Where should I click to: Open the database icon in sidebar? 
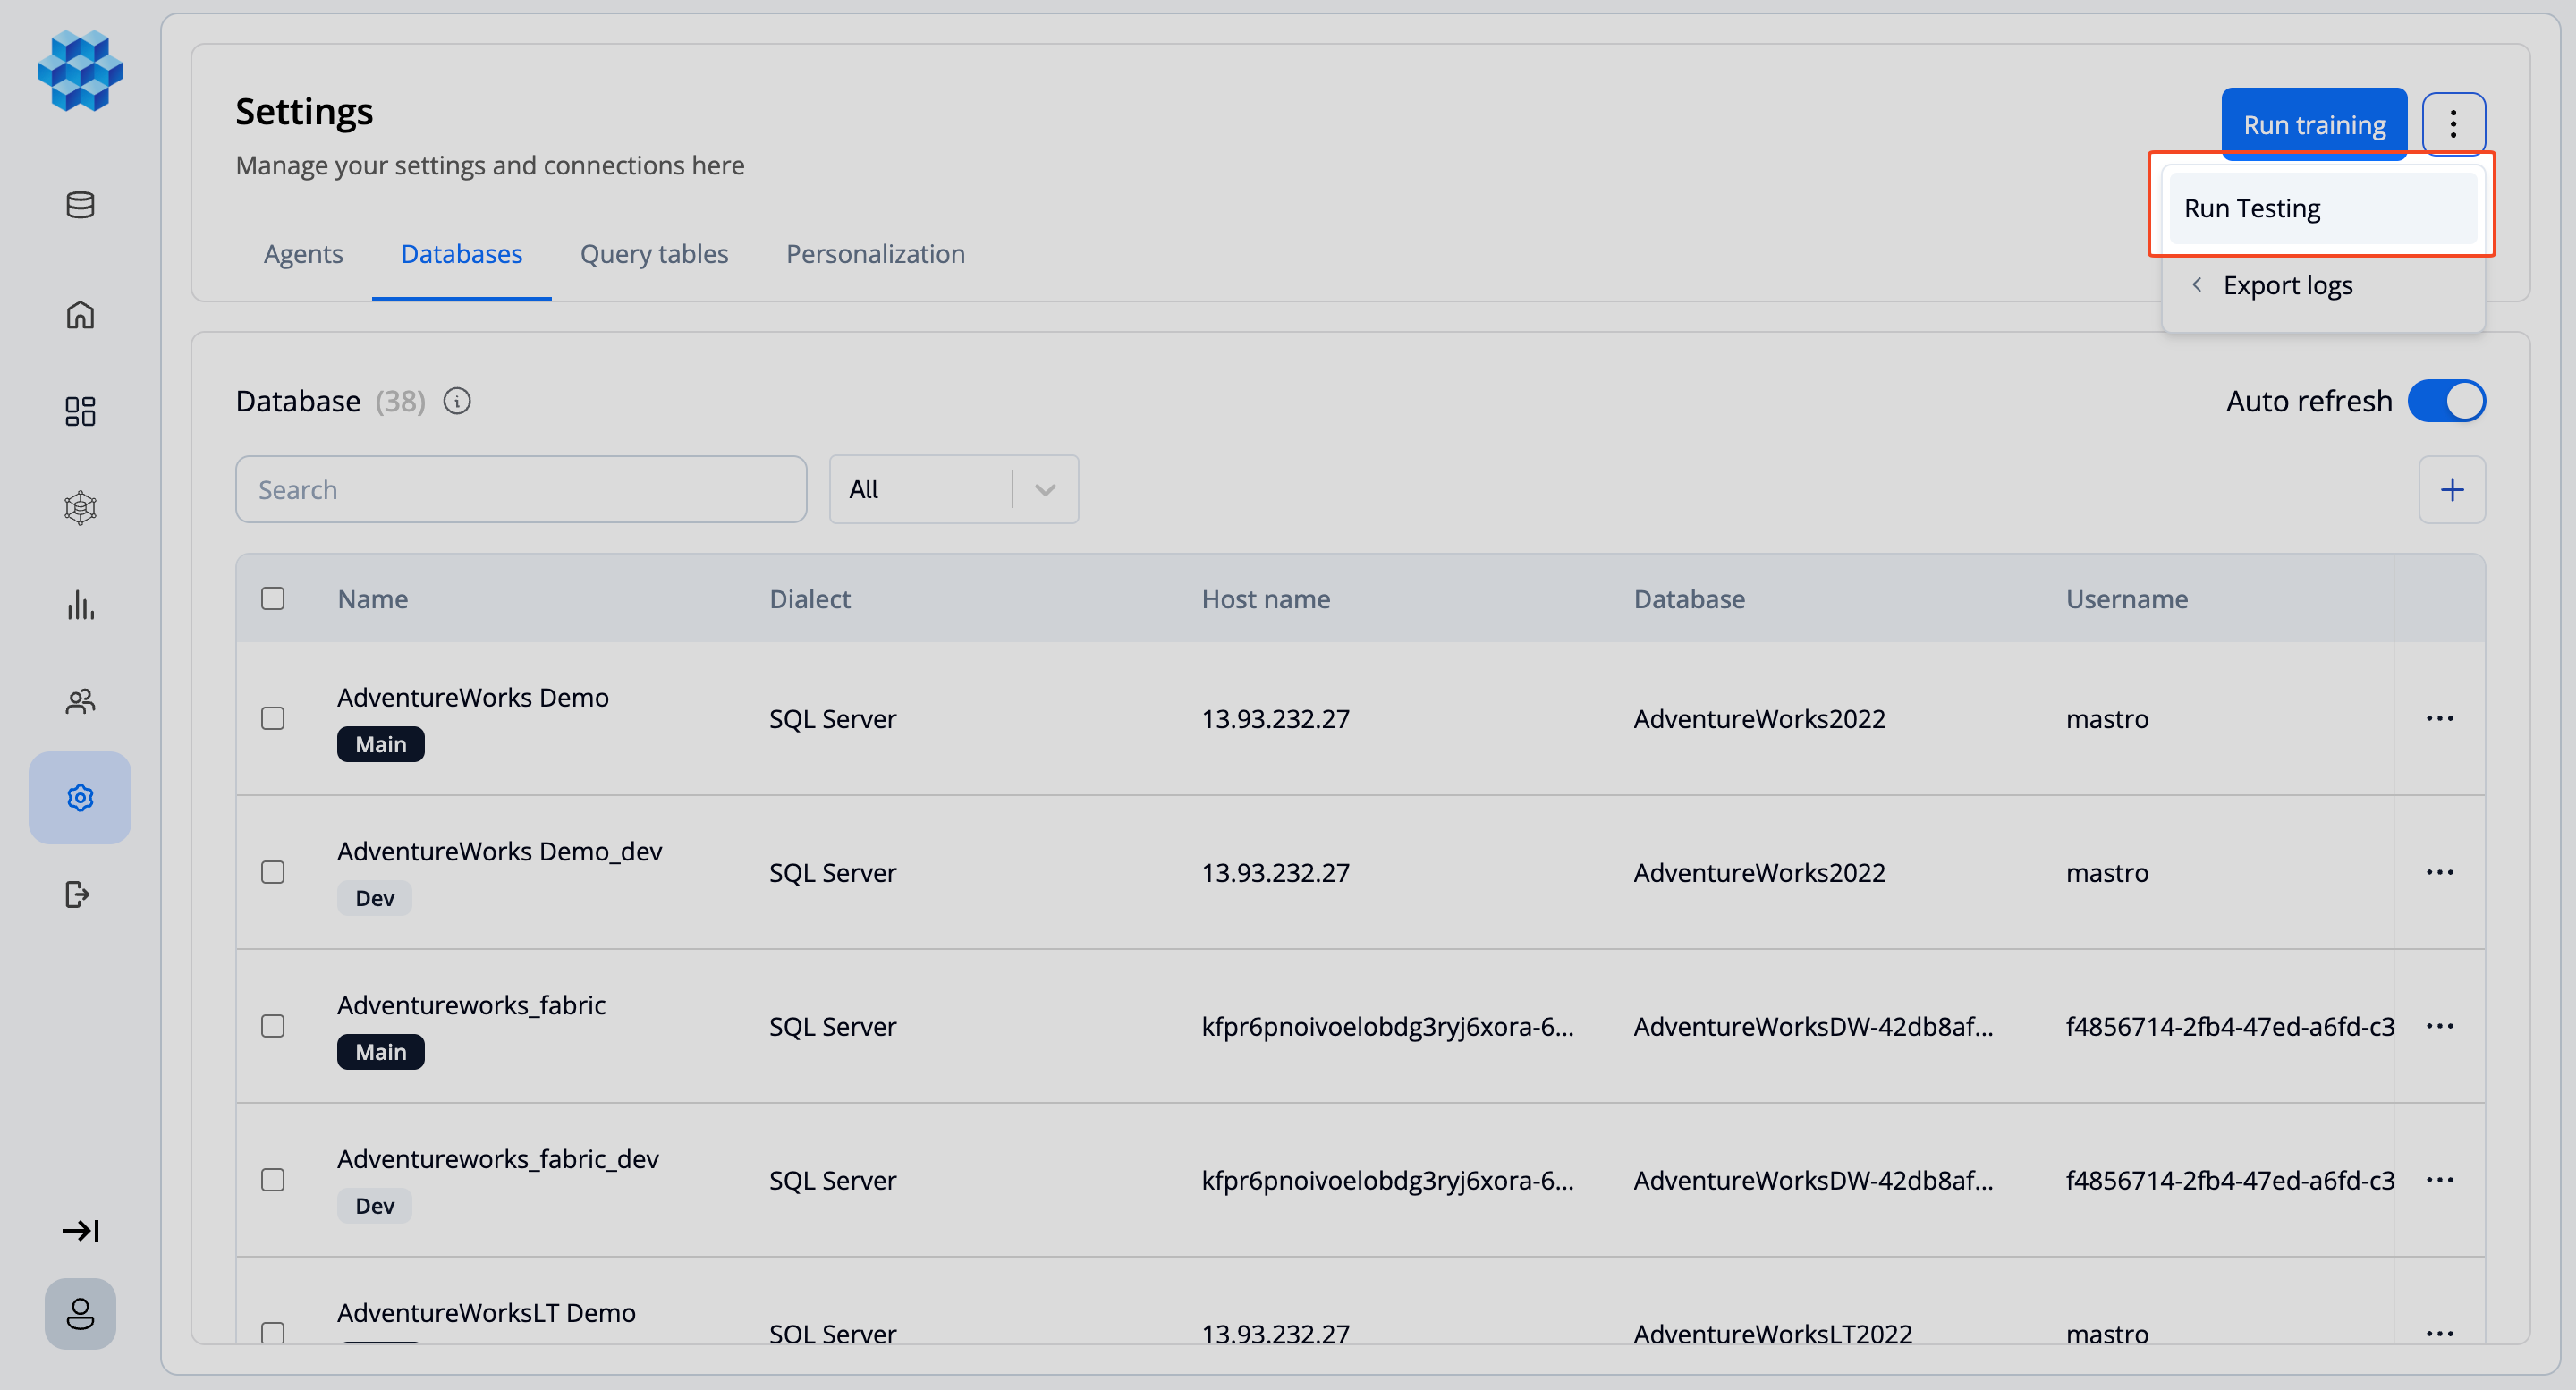pyautogui.click(x=80, y=205)
